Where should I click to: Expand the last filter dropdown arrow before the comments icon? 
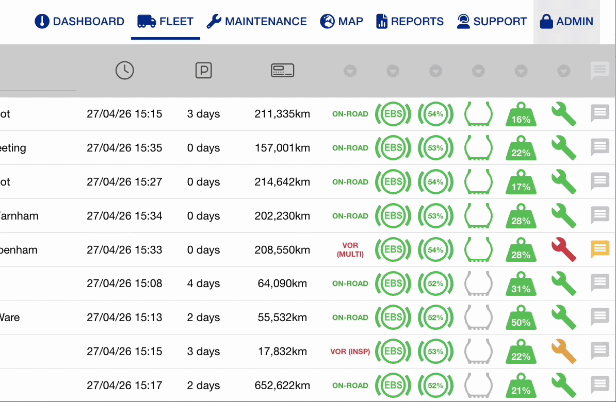tap(564, 71)
